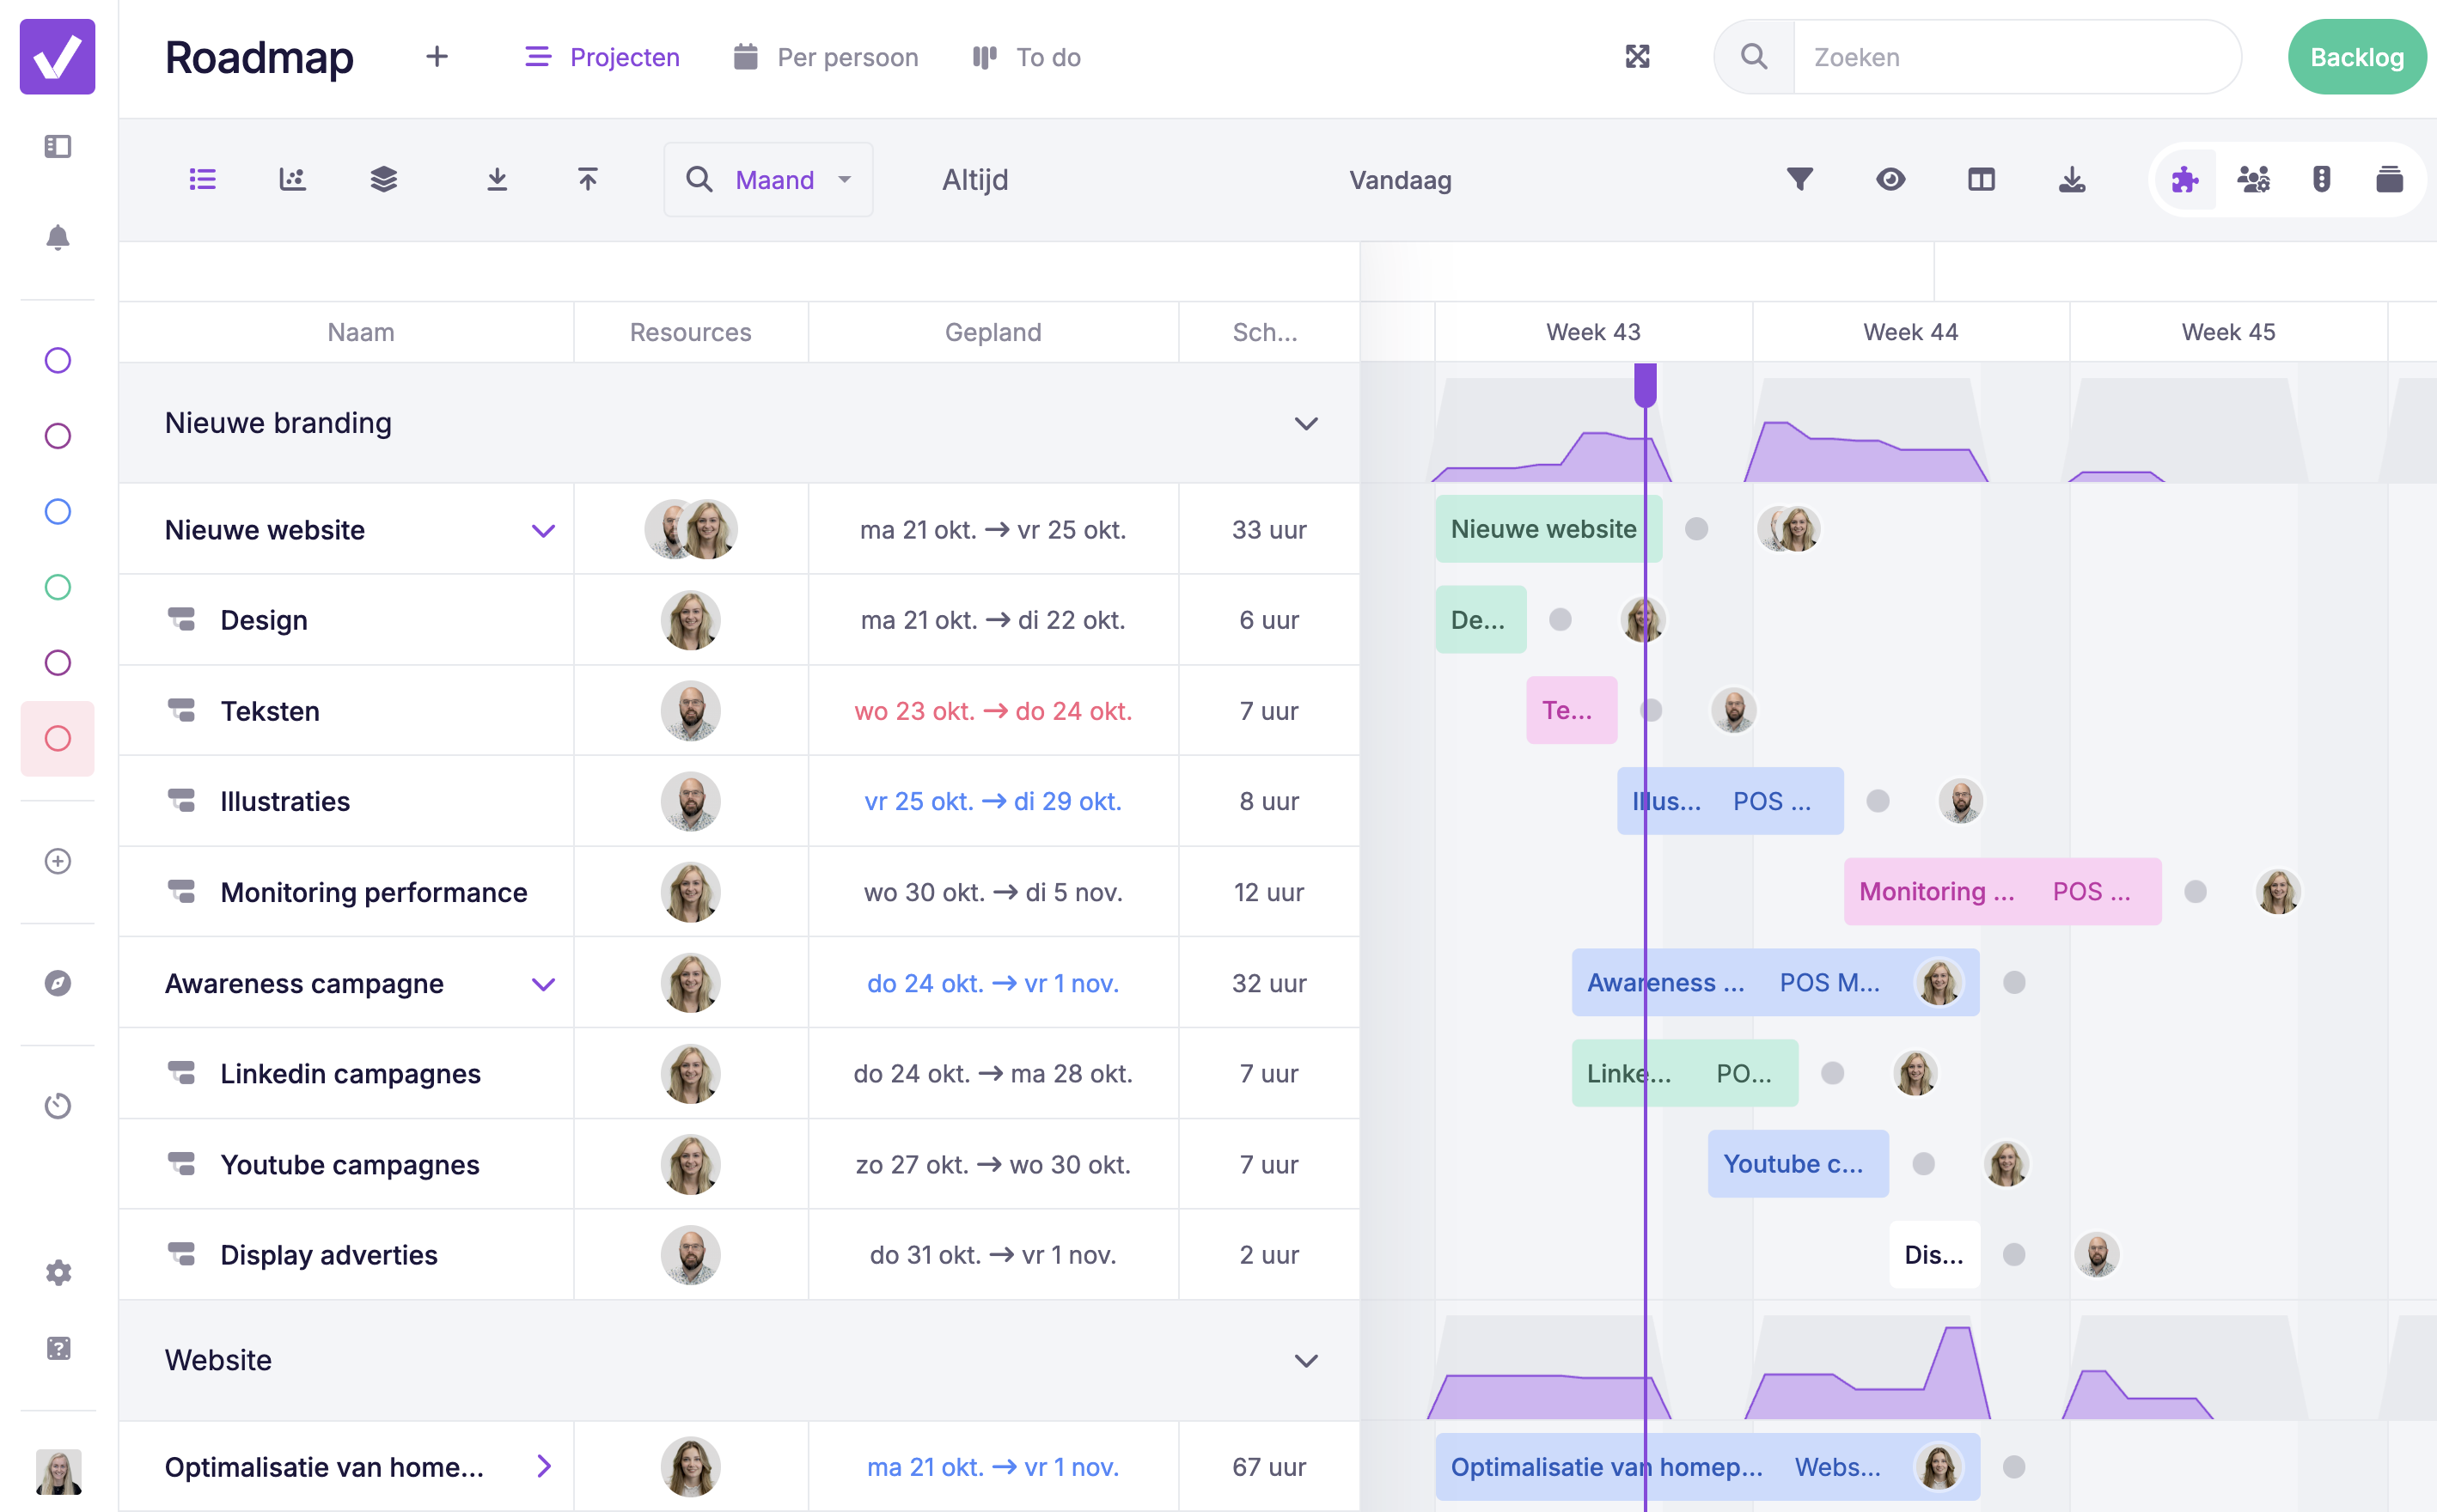2437x1512 pixels.
Task: Click the Vandaag navigation button
Action: [1402, 180]
